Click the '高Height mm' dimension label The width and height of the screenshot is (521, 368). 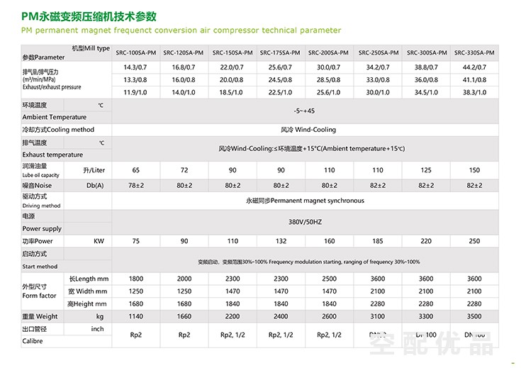(x=87, y=304)
